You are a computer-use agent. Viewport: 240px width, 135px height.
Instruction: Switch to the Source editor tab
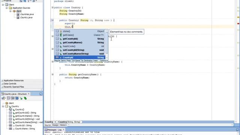pos(48,125)
